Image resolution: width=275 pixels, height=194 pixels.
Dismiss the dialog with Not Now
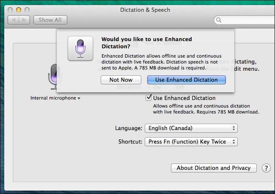(x=121, y=80)
